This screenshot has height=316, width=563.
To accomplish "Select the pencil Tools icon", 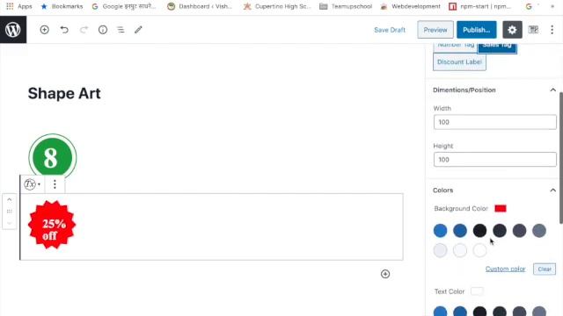I will (139, 30).
